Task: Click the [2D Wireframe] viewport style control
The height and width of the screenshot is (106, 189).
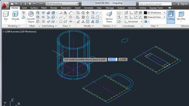Action: tap(29, 32)
